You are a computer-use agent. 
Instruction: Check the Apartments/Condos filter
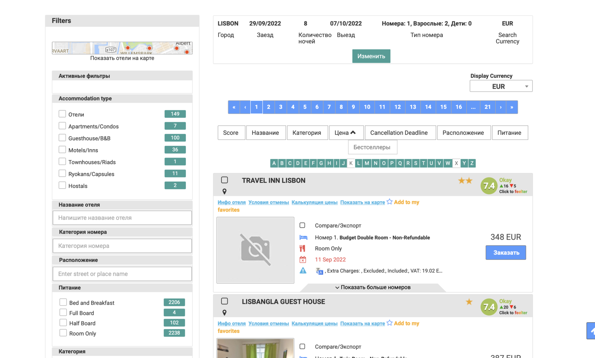(x=62, y=126)
